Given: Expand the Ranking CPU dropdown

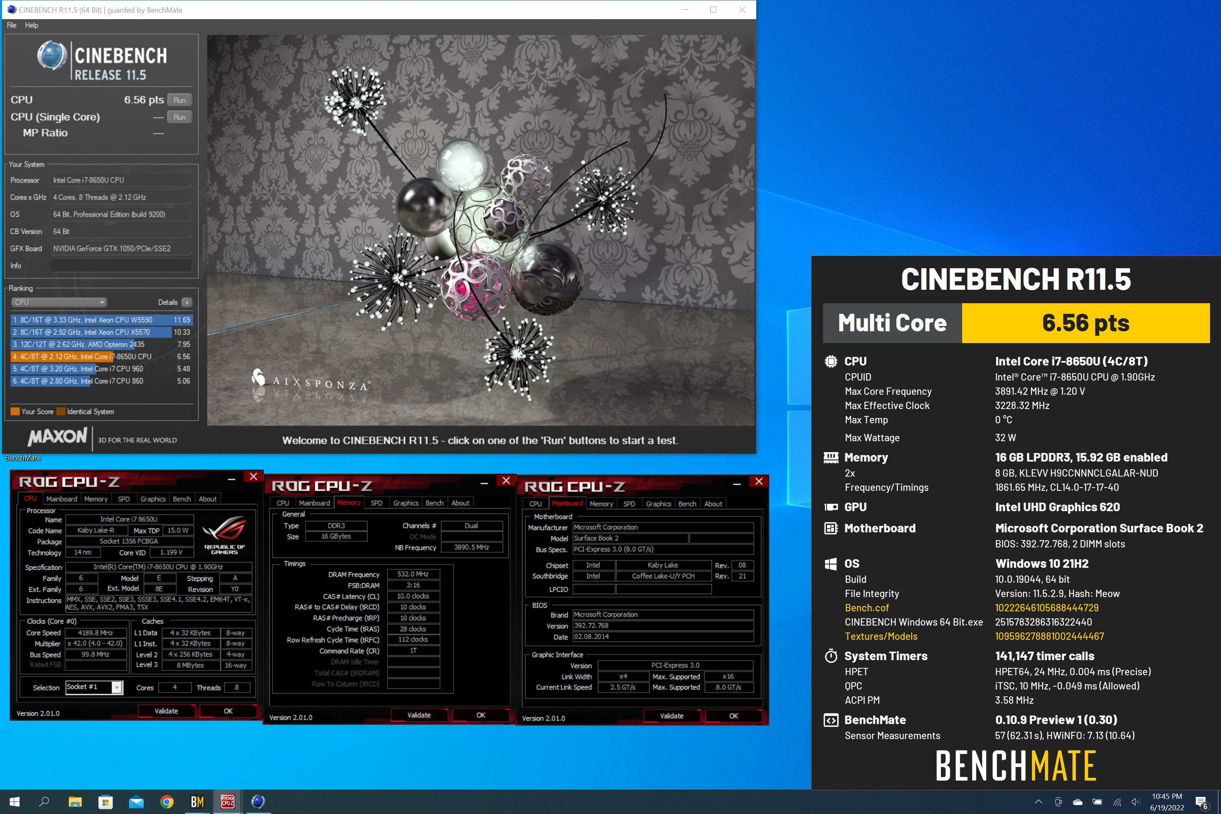Looking at the screenshot, I should (59, 302).
